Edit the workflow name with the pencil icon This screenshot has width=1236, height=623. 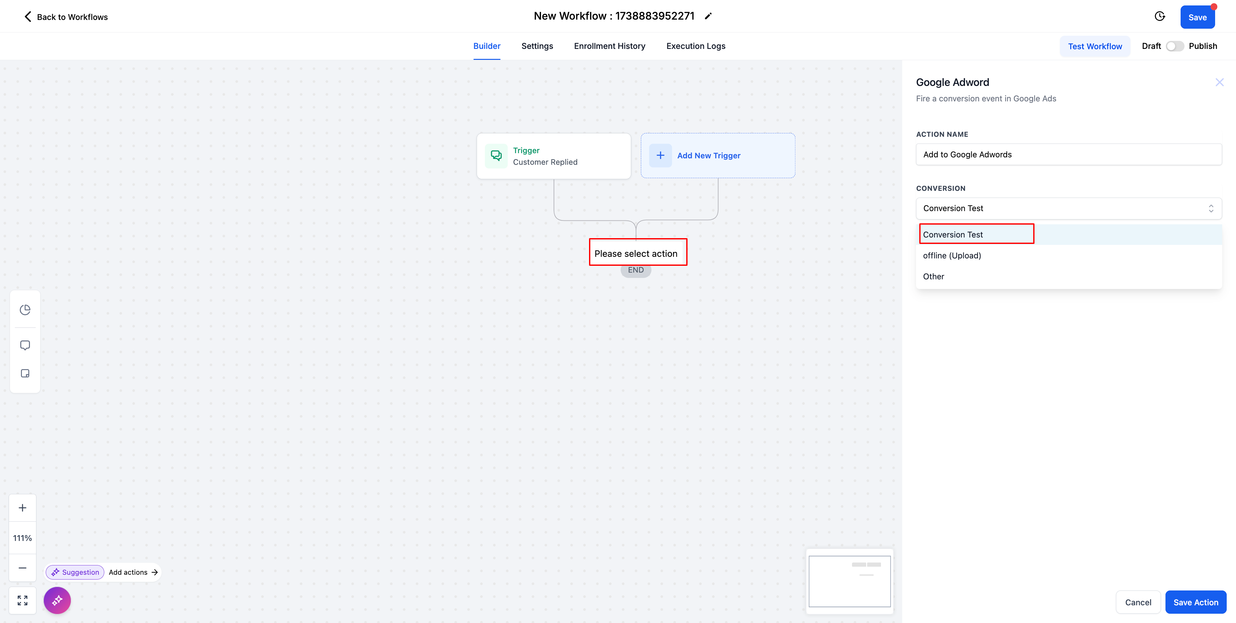[708, 16]
